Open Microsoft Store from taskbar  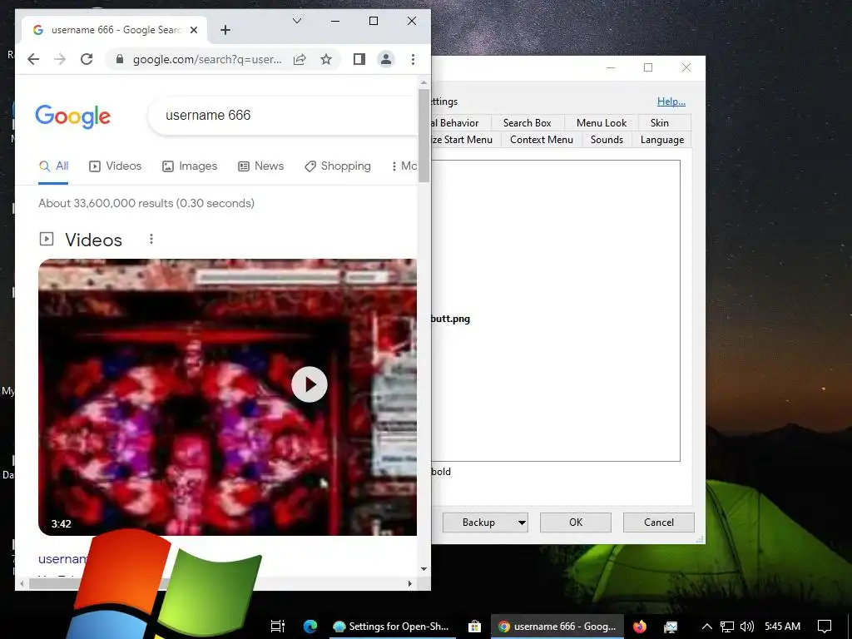[474, 627]
